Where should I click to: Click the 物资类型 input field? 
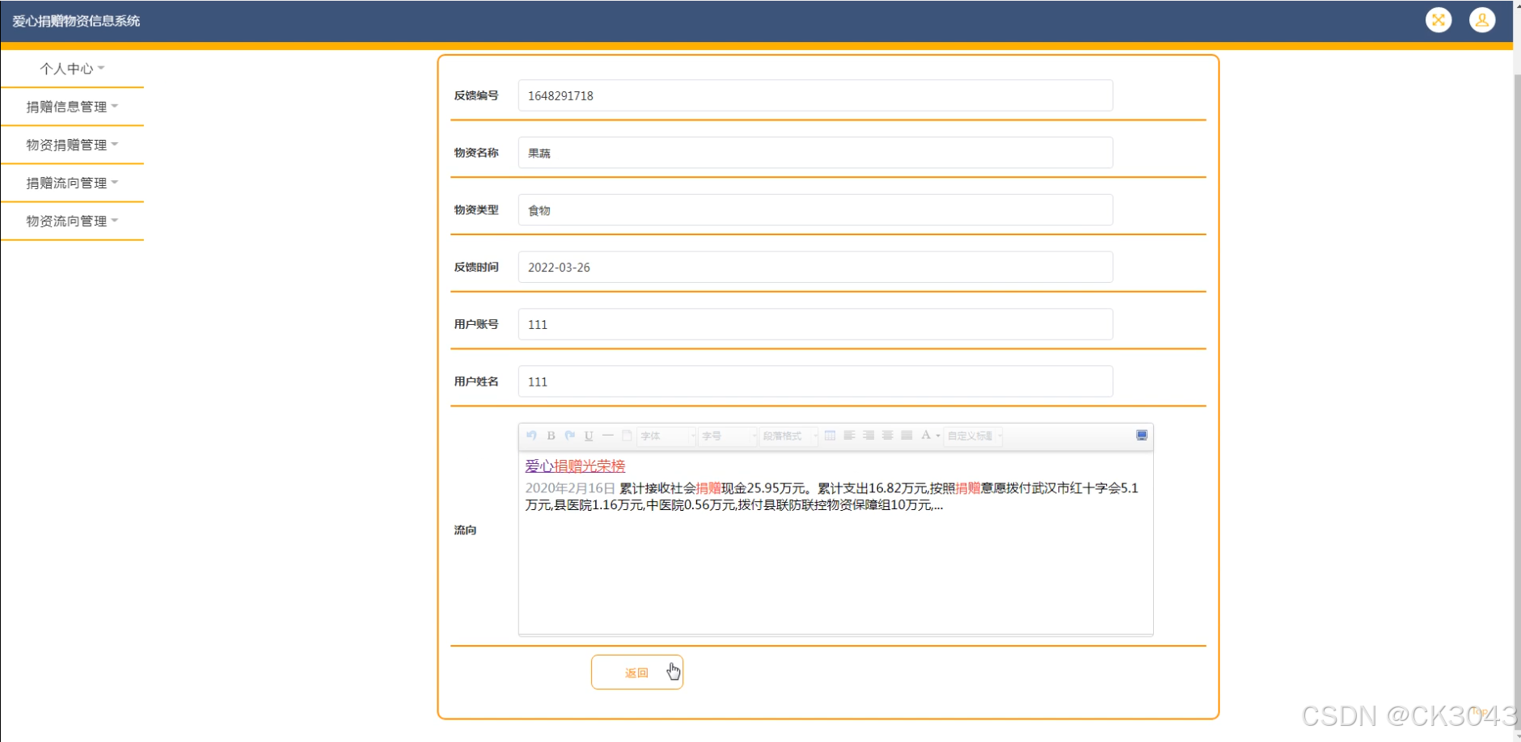(815, 210)
